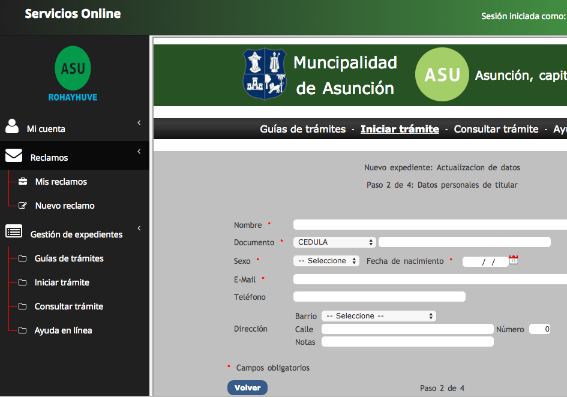Open the CEDULA document type dropdown
This screenshot has width=567, height=397.
334,242
